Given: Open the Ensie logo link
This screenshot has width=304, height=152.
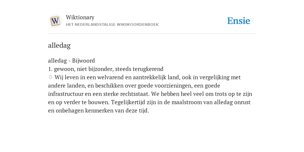Looking at the screenshot, I should click(239, 21).
